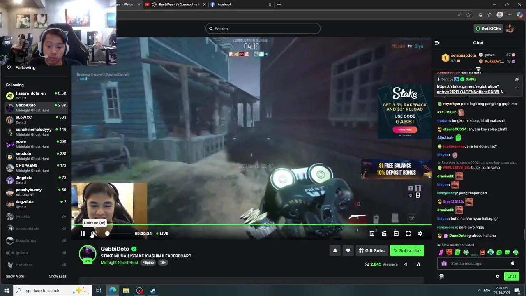Open the chat shop storefront icon

(441, 277)
